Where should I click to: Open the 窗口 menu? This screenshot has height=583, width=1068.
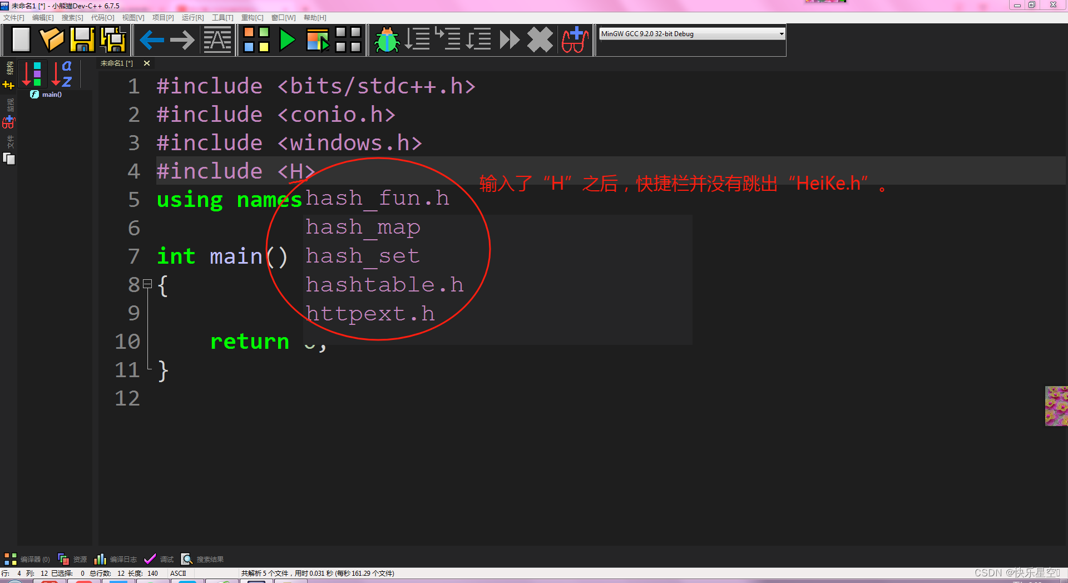pyautogui.click(x=283, y=18)
